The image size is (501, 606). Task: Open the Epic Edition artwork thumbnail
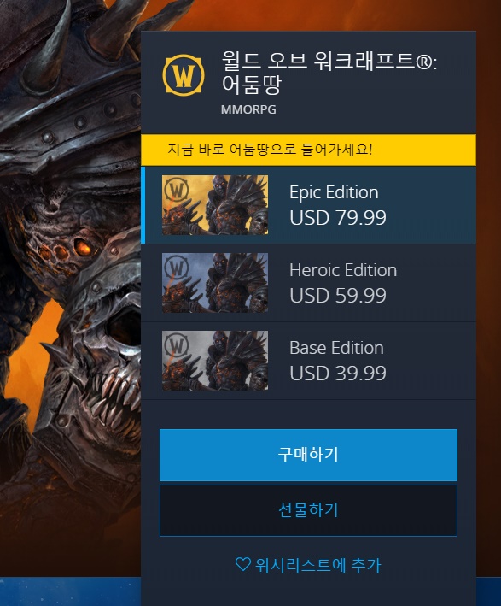(x=215, y=205)
